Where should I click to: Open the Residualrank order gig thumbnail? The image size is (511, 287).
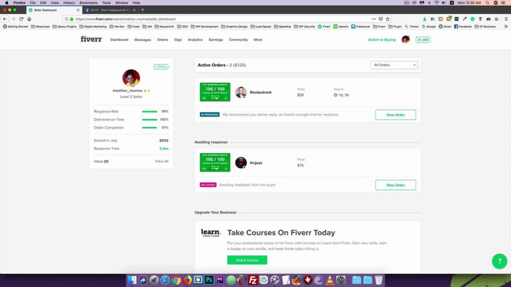click(x=215, y=92)
